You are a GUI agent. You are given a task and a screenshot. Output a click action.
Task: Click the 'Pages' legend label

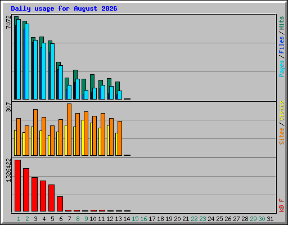(281, 69)
